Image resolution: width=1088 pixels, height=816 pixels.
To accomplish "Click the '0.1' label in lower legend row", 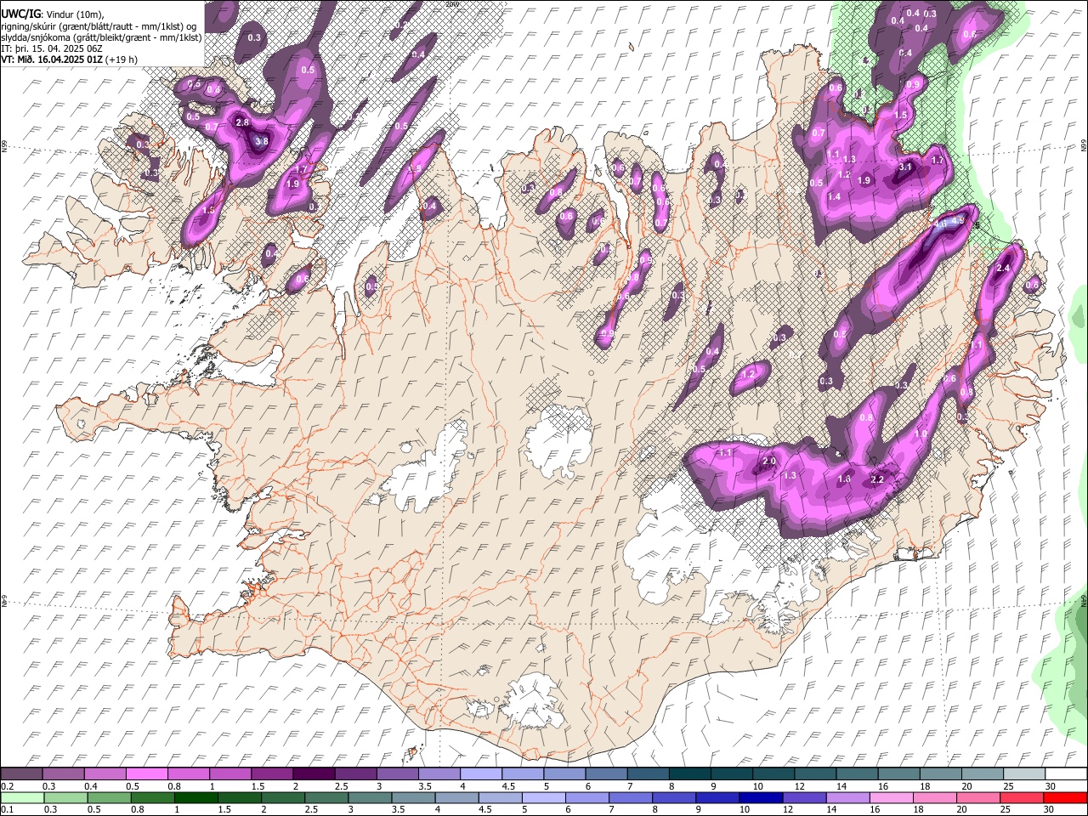I will coord(8,809).
